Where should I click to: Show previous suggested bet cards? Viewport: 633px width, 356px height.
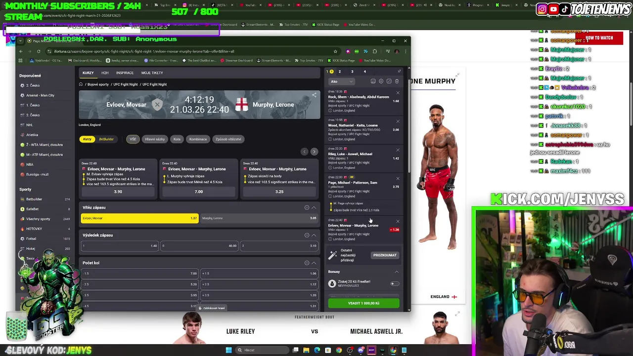pos(305,152)
